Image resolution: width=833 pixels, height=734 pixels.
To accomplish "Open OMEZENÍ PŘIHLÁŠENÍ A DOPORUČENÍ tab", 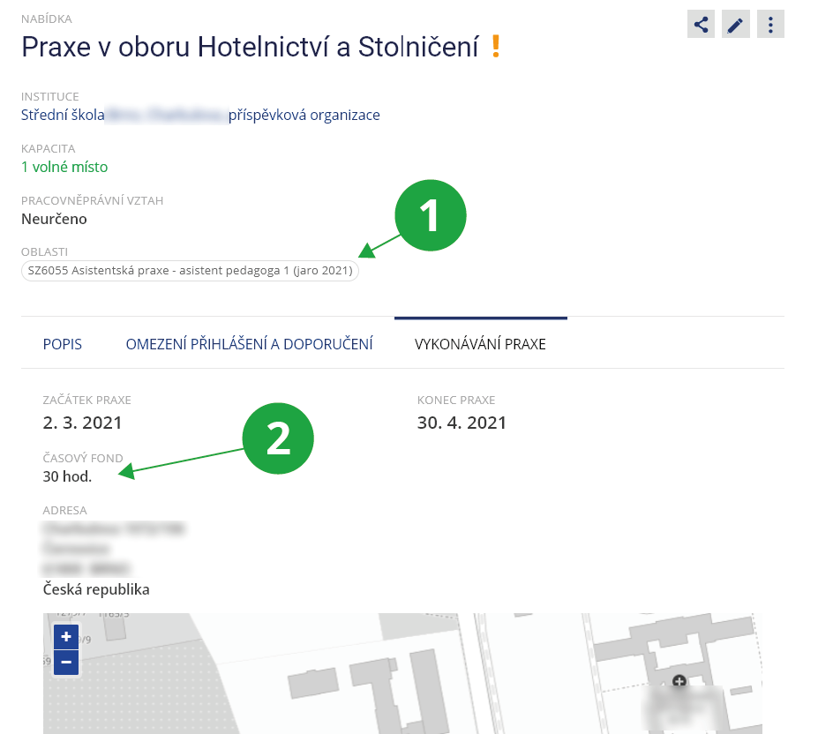I will pos(249,344).
